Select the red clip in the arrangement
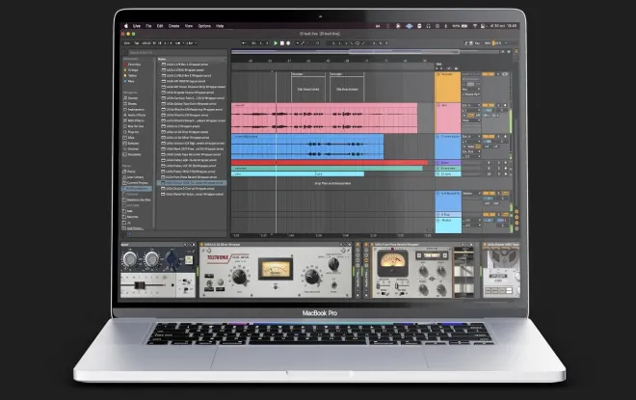The height and width of the screenshot is (400, 636). click(330, 163)
